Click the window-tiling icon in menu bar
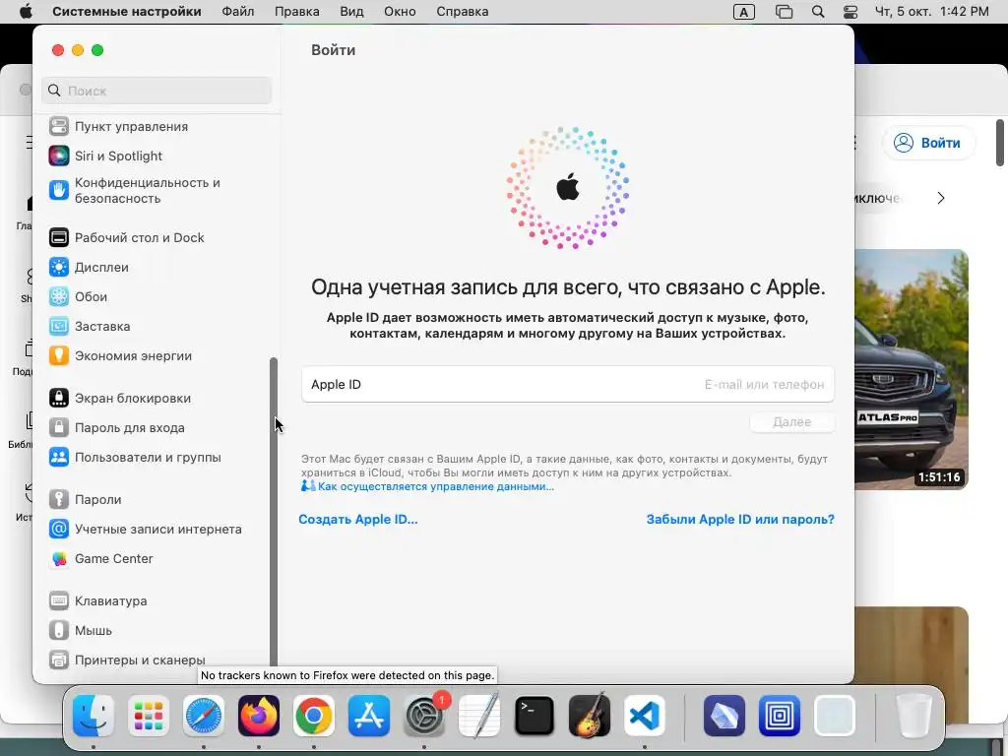This screenshot has height=756, width=1008. click(x=784, y=12)
